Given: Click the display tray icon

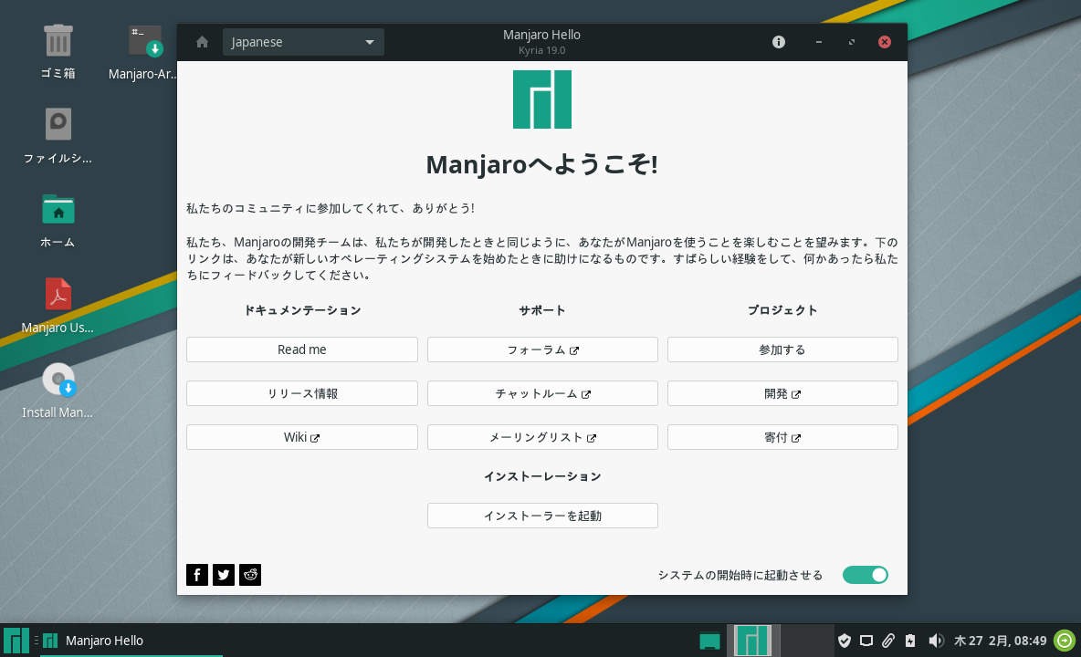Looking at the screenshot, I should pos(866,641).
